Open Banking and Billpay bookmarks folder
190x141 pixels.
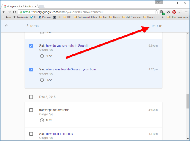pyautogui.click(x=85, y=17)
